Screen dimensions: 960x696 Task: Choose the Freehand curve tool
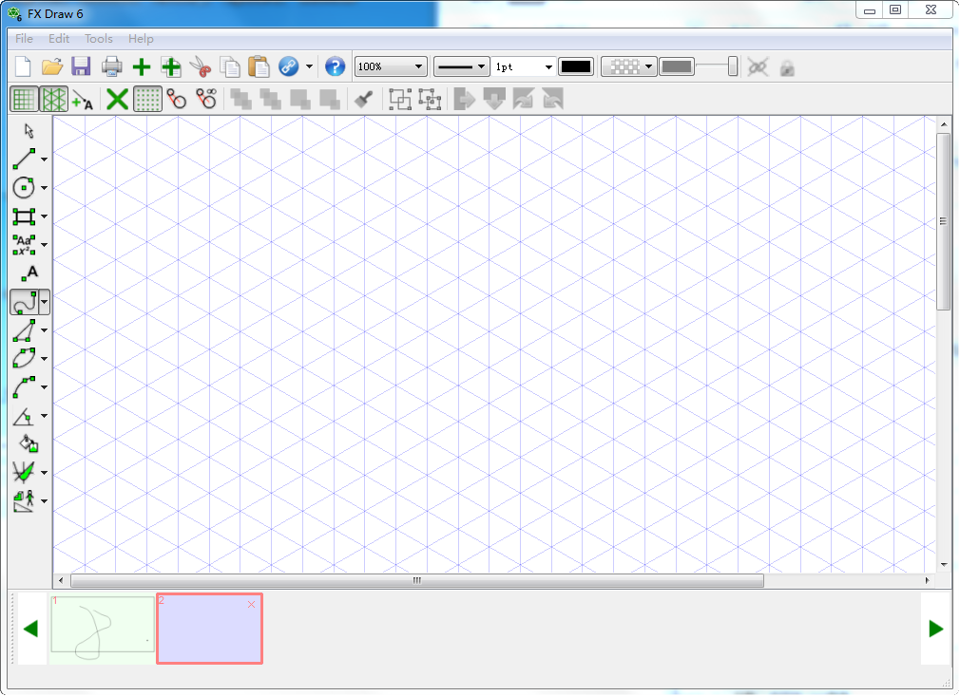point(26,302)
